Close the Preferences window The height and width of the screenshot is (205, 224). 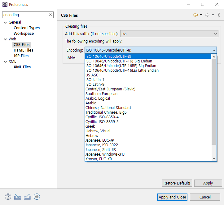pos(217,4)
